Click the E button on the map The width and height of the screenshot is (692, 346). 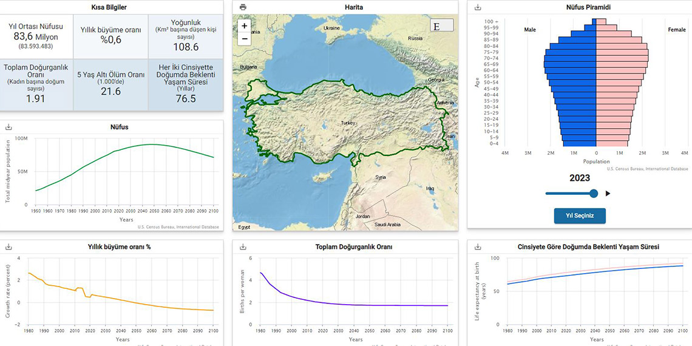click(x=442, y=26)
